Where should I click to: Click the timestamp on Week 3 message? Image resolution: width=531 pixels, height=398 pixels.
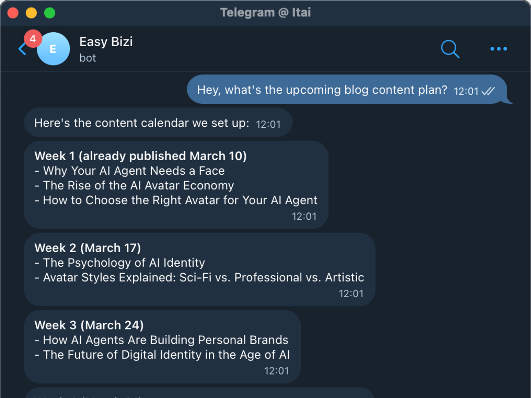click(x=277, y=371)
